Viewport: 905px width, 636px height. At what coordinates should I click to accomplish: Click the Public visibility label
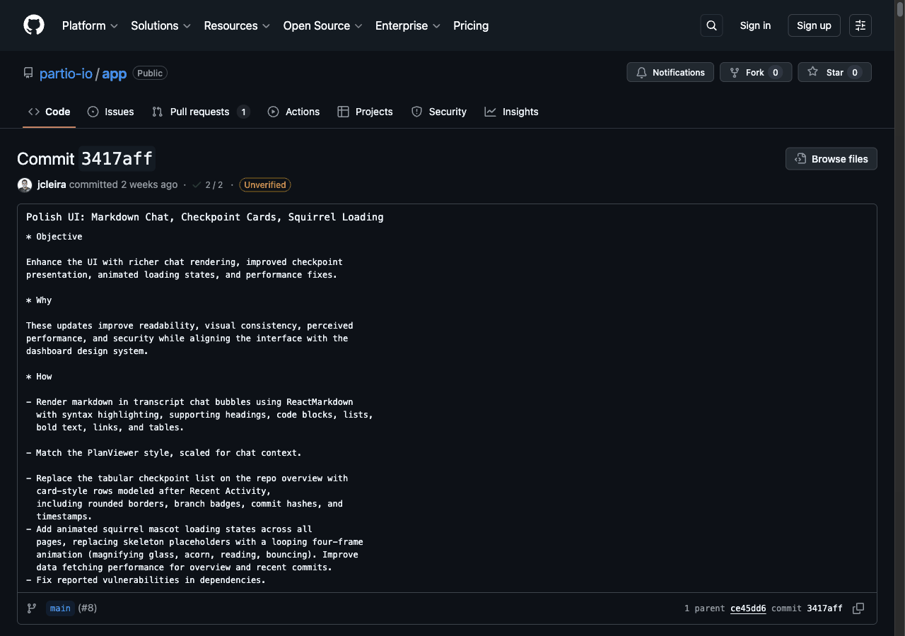[x=150, y=73]
